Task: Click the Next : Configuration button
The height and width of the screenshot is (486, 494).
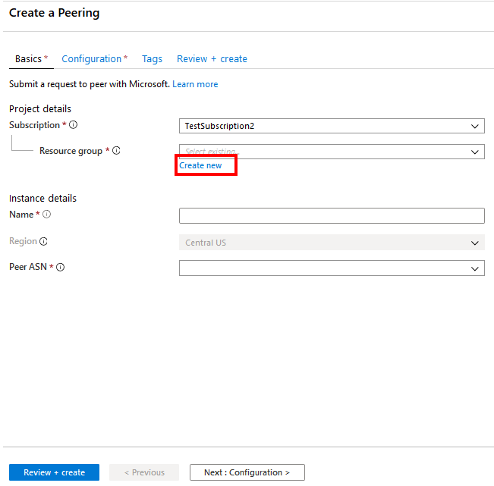Action: pos(247,472)
